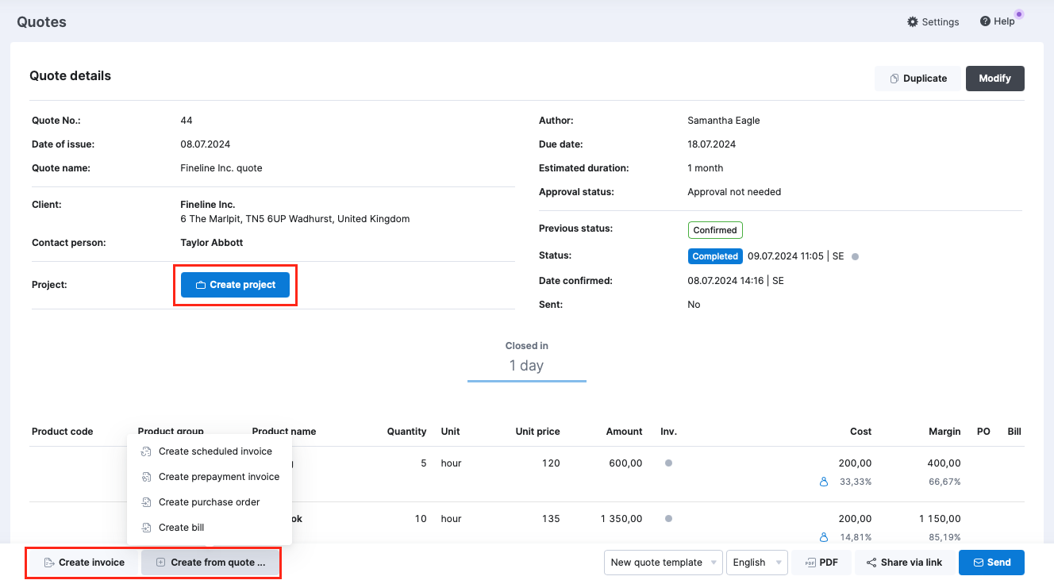
Task: Click the margin value 1 150,00
Action: pos(940,519)
